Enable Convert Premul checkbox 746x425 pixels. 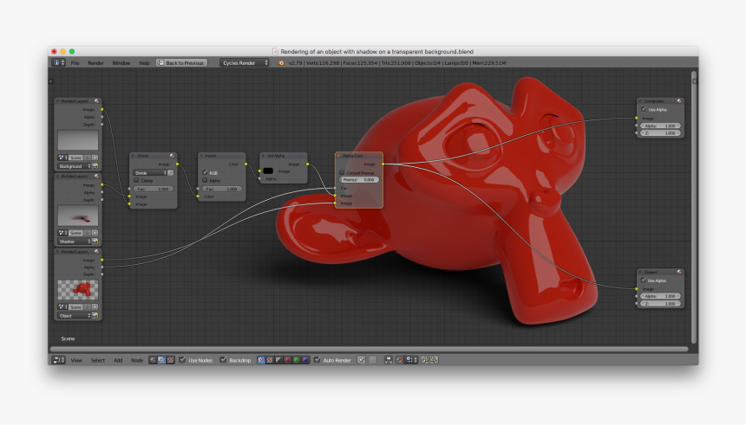tap(342, 172)
